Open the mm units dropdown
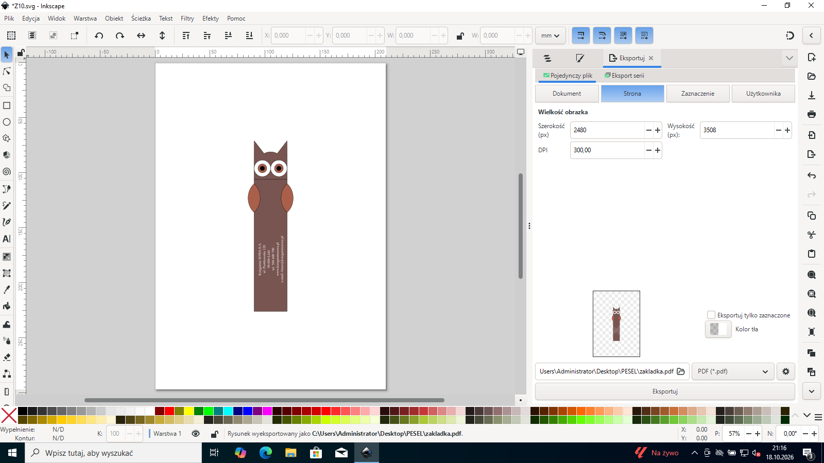This screenshot has height=463, width=824. pos(551,35)
